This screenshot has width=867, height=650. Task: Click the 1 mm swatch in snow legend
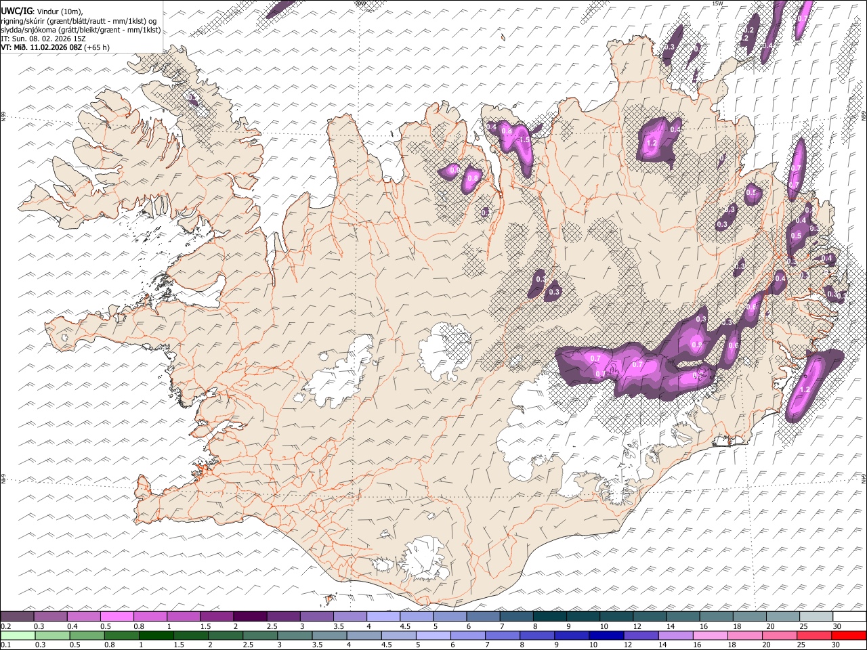184,616
